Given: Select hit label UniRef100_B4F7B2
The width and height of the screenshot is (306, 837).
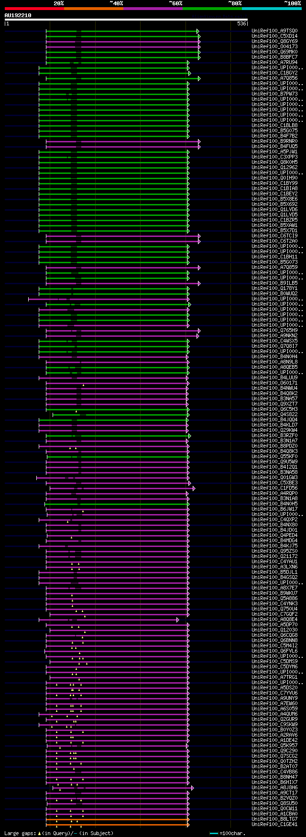Looking at the screenshot, I should pyautogui.click(x=274, y=136).
